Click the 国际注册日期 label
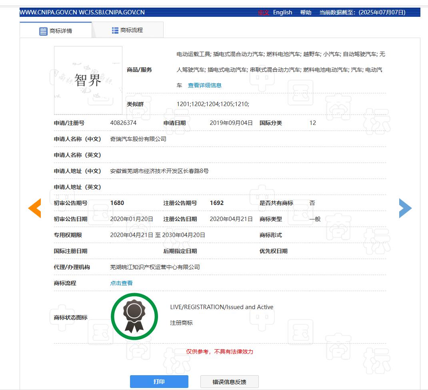Screen dimensions: 428x390 point(71,251)
